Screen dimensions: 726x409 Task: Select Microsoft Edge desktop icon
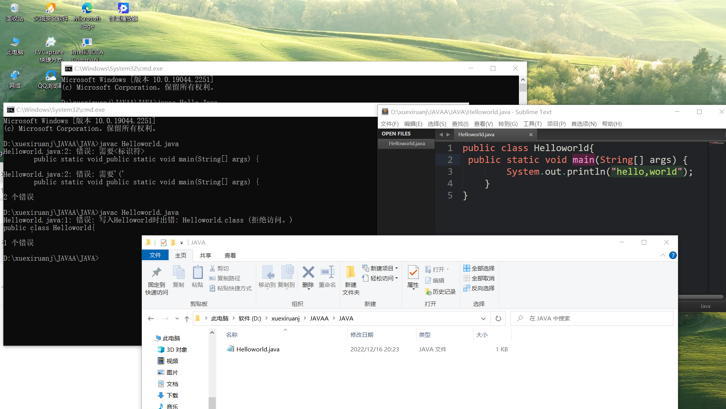click(87, 16)
